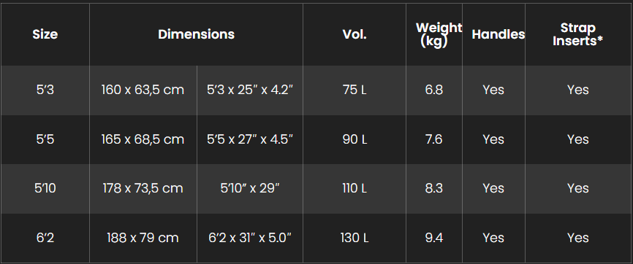Select the 130 L volume cell
This screenshot has width=633, height=264.
355,238
